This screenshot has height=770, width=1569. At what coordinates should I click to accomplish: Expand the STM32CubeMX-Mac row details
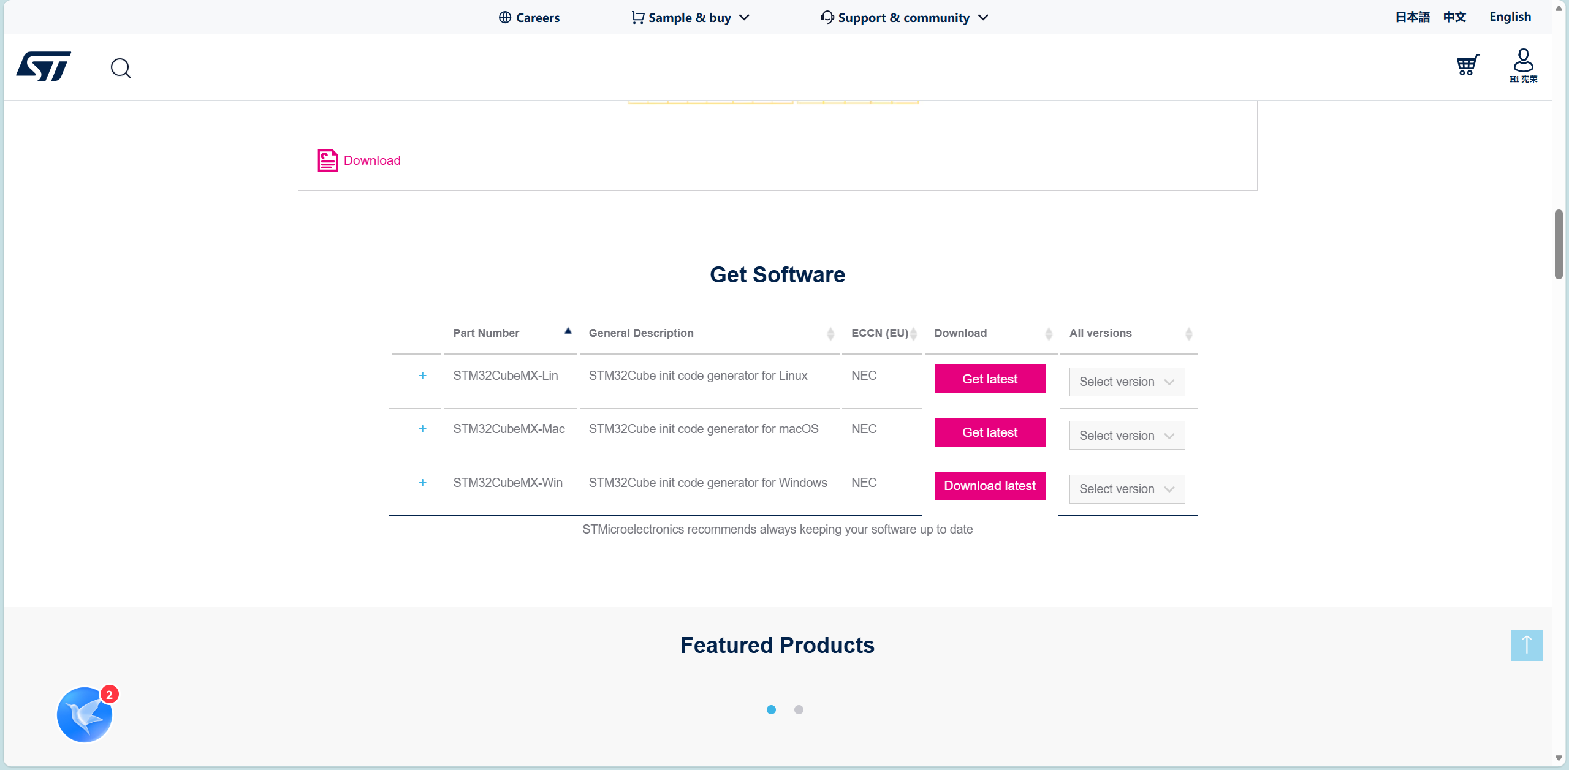tap(422, 429)
